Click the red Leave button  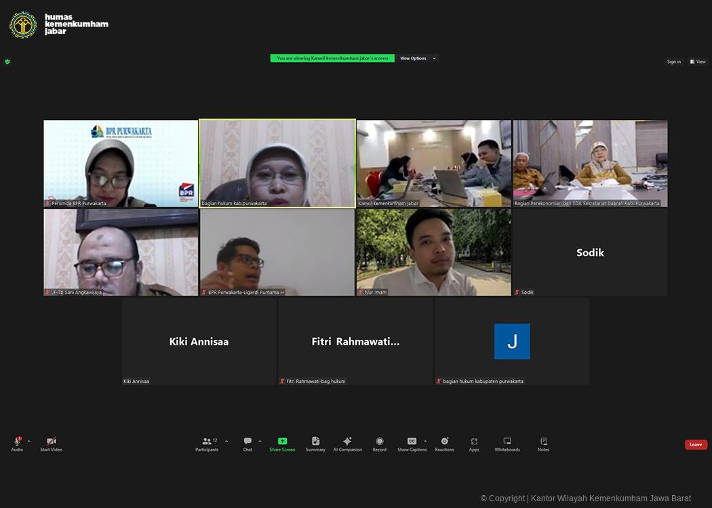pos(696,444)
